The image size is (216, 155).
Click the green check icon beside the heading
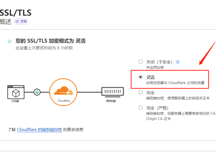(x=10, y=42)
